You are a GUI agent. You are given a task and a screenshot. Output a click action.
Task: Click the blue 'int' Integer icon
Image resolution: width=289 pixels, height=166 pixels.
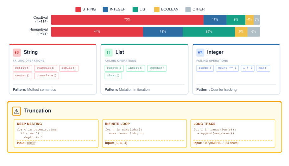coord(200,52)
